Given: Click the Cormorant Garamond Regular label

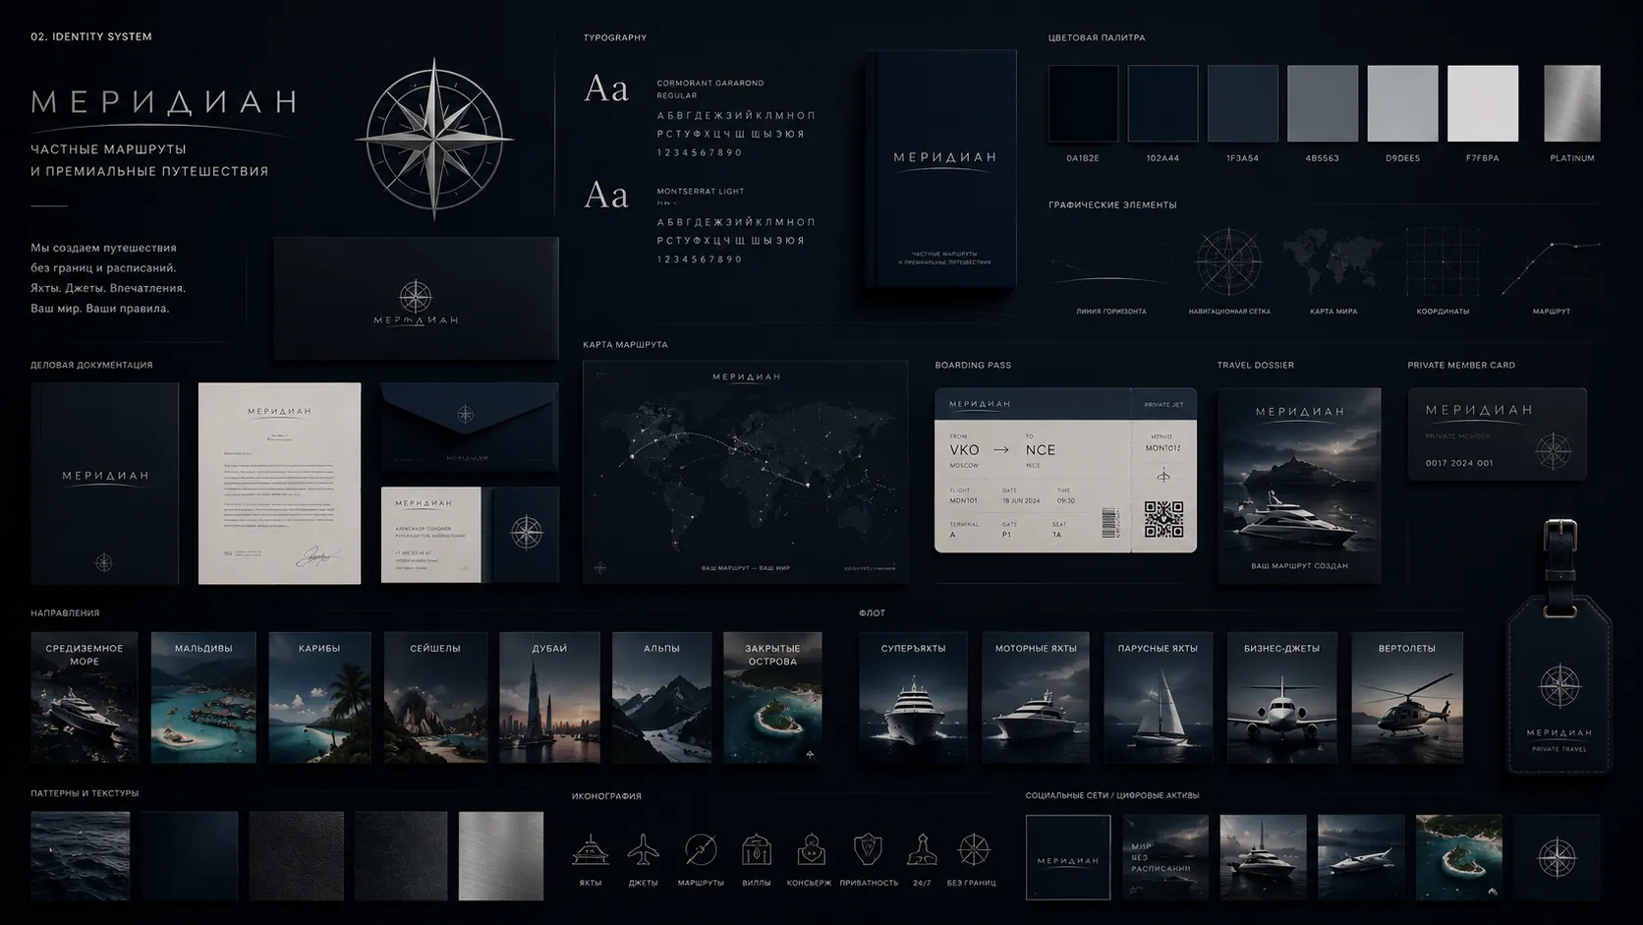Looking at the screenshot, I should [709, 89].
